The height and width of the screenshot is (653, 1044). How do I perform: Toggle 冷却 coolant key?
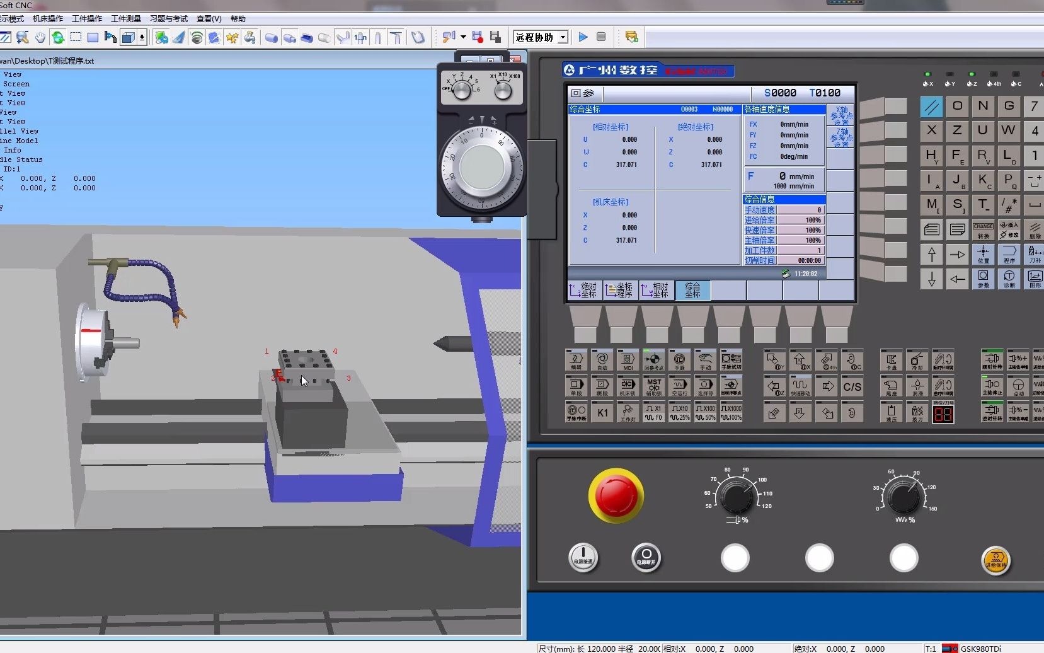click(x=917, y=360)
